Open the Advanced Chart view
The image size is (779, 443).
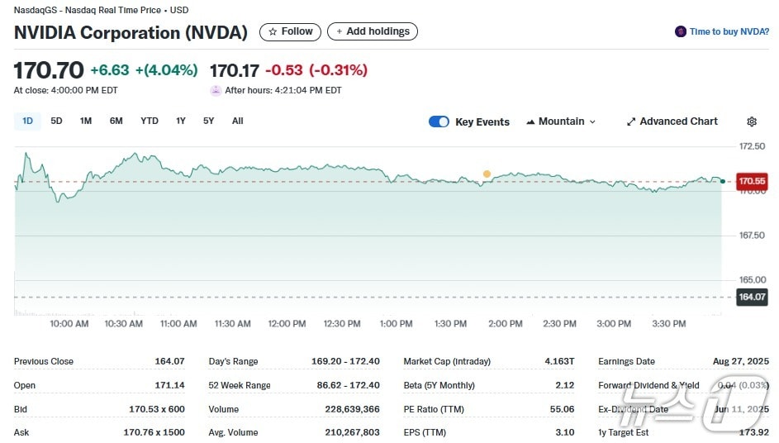pos(672,121)
